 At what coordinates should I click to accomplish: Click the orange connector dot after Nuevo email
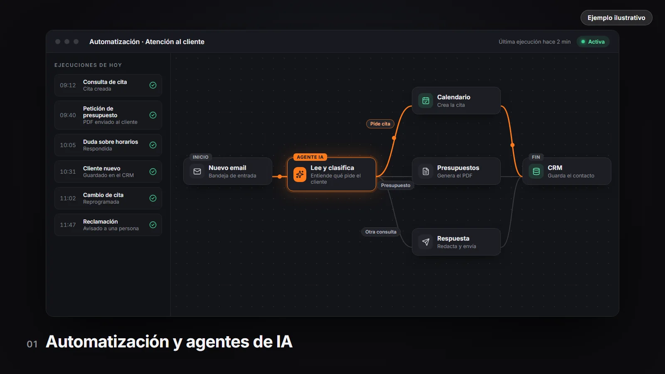280,177
